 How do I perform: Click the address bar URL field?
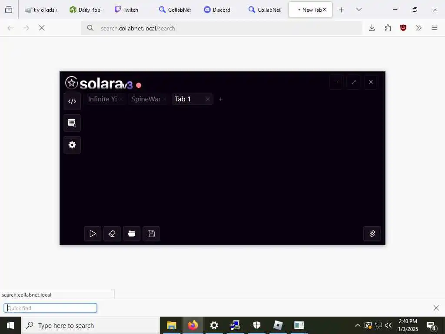click(221, 28)
